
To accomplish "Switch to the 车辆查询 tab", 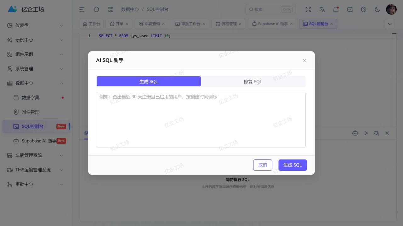I will tap(152, 24).
